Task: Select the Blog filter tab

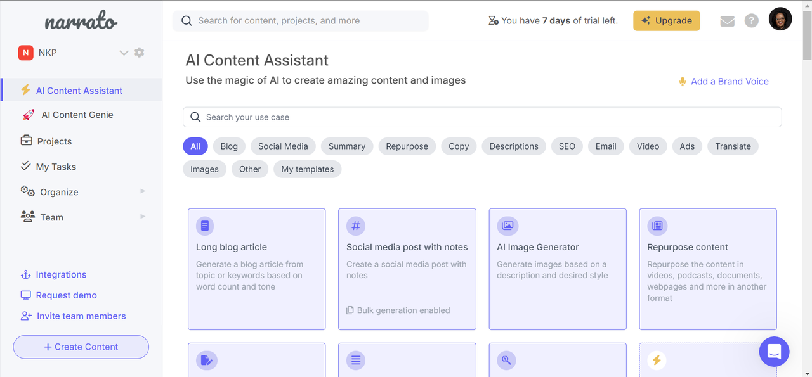Action: [229, 146]
